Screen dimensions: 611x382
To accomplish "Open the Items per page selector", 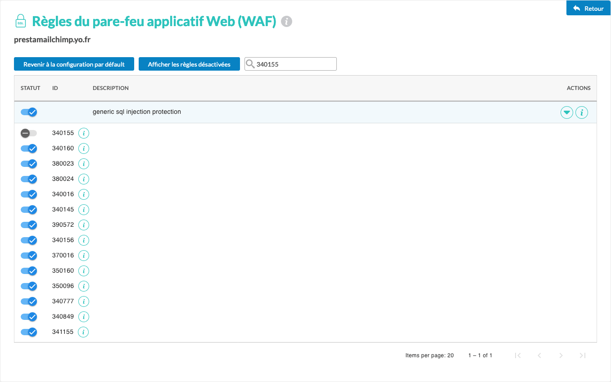I will pyautogui.click(x=430, y=355).
